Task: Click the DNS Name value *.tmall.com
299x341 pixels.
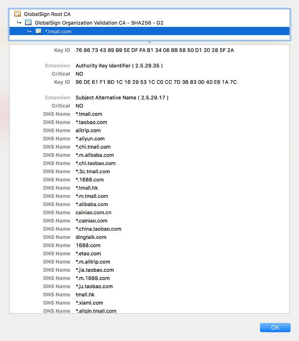Action: coord(89,114)
